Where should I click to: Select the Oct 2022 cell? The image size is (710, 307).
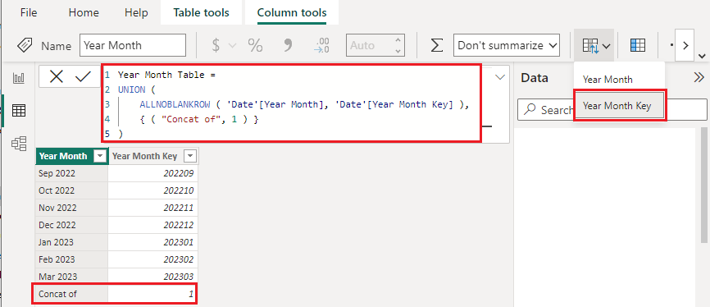tap(72, 190)
